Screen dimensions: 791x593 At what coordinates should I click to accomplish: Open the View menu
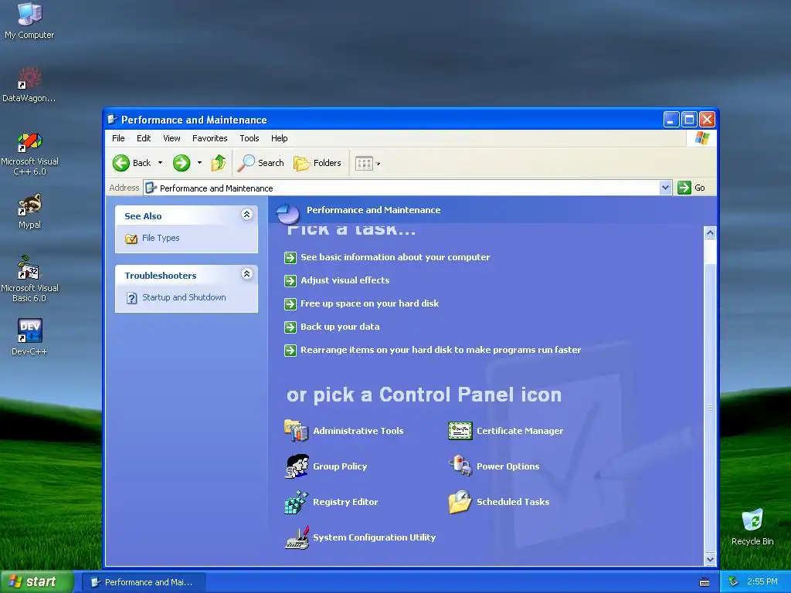(x=171, y=138)
